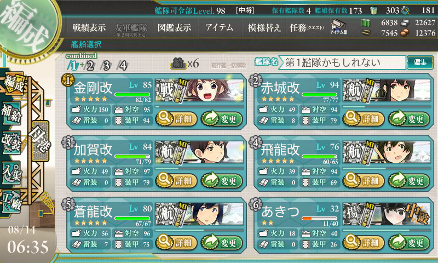This screenshot has height=263, width=438.
Task: Click 編集 edit fleet name button
Action: coord(420,62)
